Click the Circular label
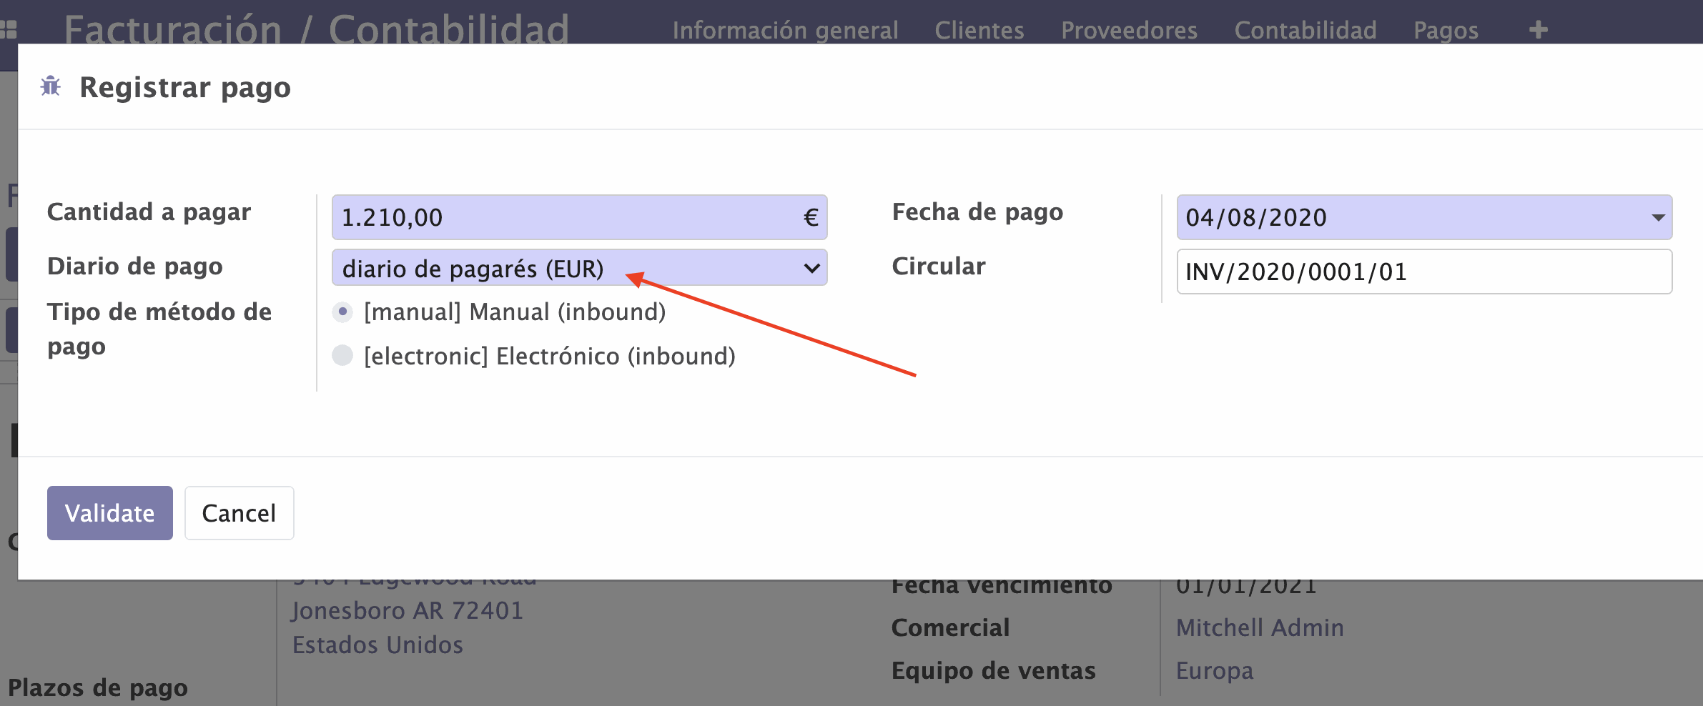The height and width of the screenshot is (706, 1703). 938,266
